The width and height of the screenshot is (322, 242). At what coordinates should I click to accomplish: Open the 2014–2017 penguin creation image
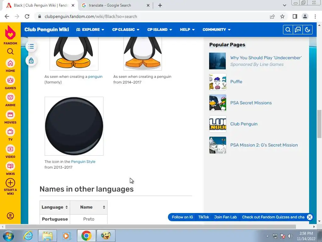(142, 54)
